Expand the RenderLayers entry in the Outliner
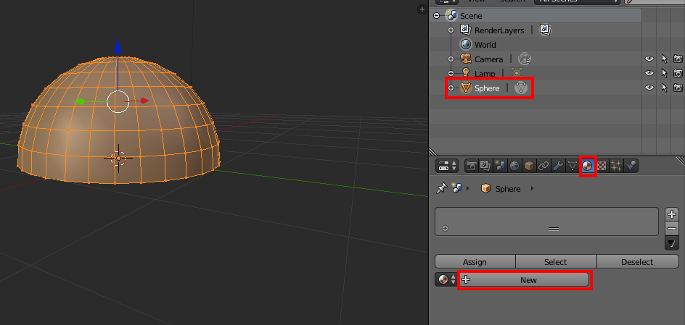 click(451, 30)
